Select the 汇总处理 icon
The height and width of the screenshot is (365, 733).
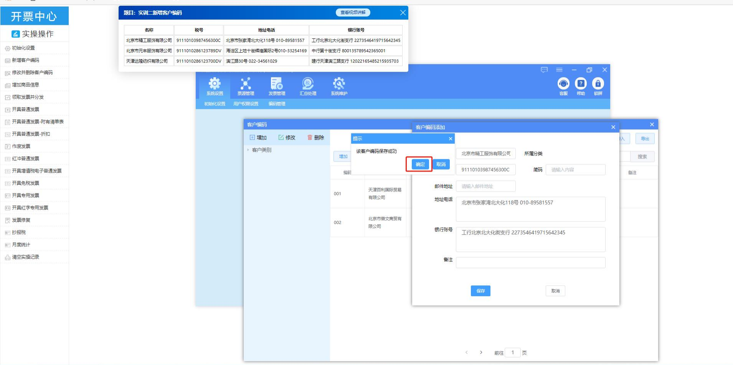tap(308, 84)
